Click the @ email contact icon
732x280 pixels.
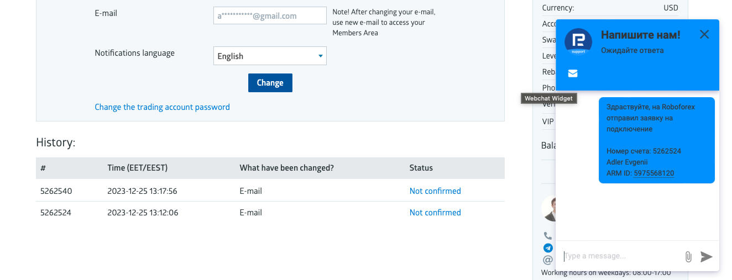click(x=548, y=260)
